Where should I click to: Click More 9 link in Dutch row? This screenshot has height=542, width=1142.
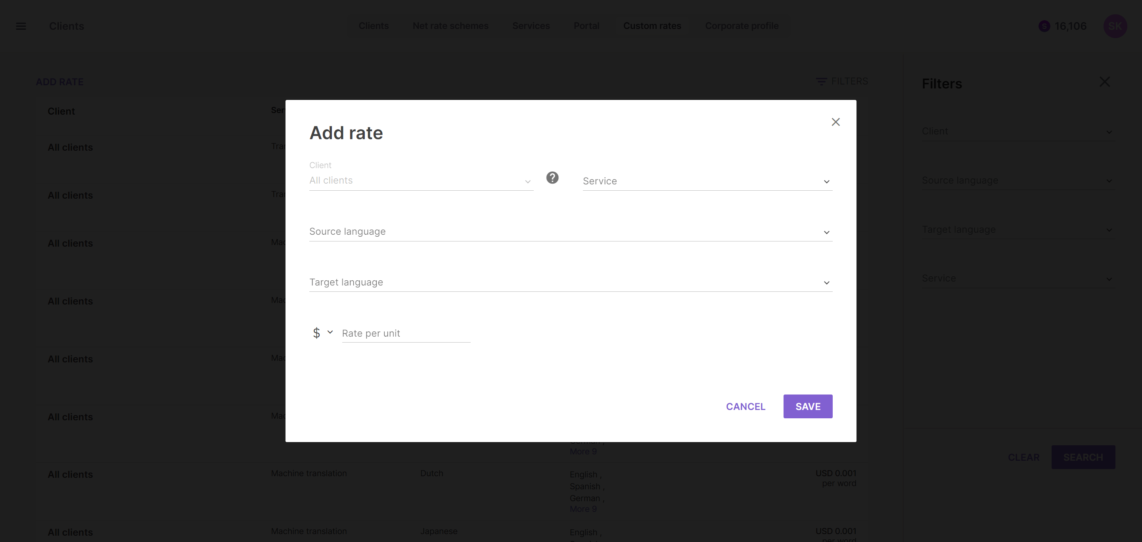[582, 509]
